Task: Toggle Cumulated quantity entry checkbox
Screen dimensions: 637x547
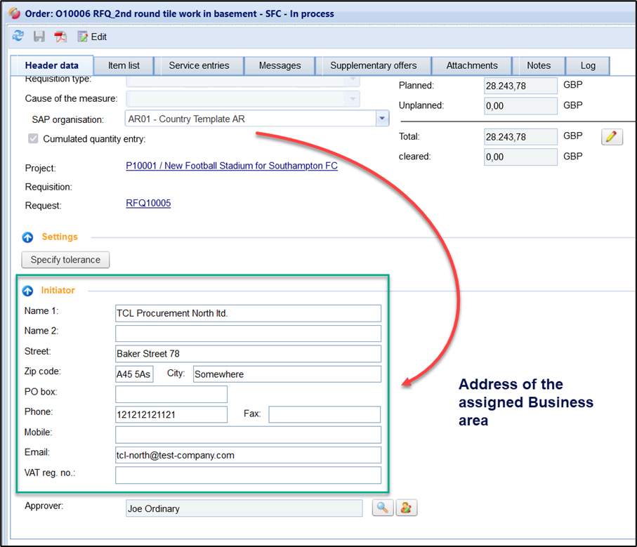Action: [33, 139]
